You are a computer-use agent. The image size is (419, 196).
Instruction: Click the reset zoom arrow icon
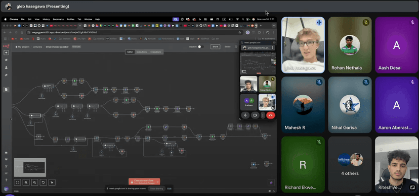pyautogui.click(x=43, y=182)
